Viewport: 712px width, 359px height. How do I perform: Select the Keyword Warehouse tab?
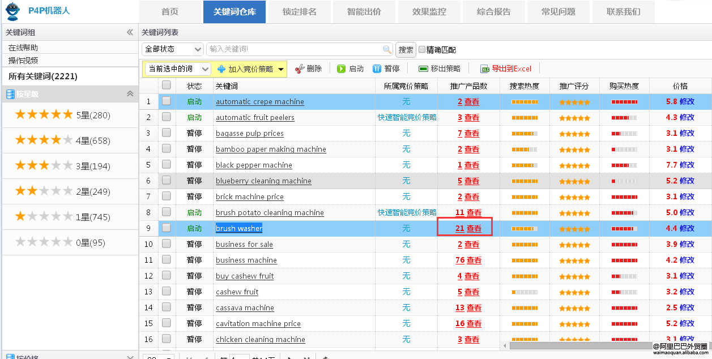click(235, 12)
